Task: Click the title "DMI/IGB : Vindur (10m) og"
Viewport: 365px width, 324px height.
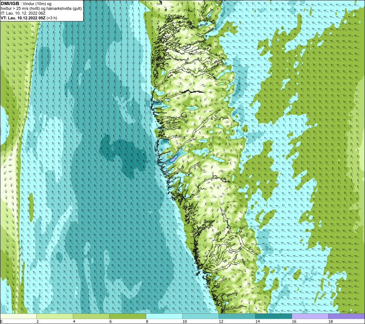Action: point(26,4)
